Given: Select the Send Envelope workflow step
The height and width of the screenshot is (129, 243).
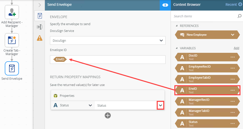Looking at the screenshot, I should coord(12,68).
